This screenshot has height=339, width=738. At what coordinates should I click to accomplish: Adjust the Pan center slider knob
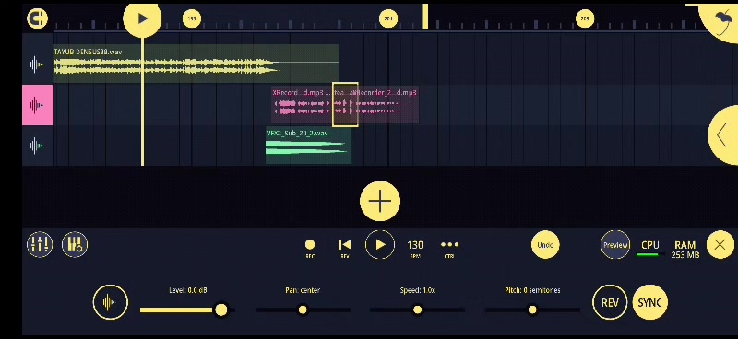[x=303, y=310]
